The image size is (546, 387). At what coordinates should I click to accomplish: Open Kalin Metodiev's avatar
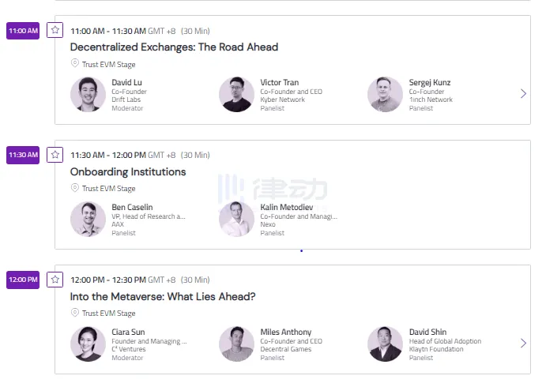[x=236, y=220]
